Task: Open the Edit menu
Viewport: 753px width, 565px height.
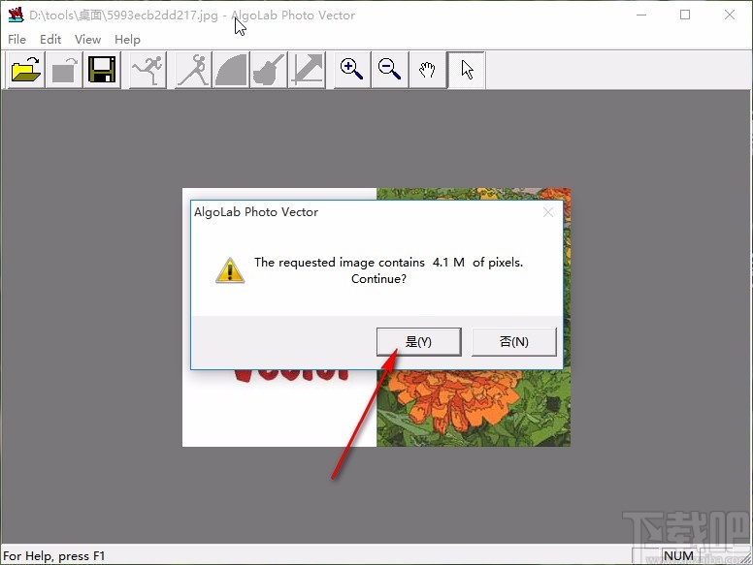Action: pos(50,40)
